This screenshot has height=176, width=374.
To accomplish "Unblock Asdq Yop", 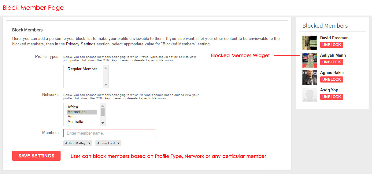I will click(x=331, y=97).
